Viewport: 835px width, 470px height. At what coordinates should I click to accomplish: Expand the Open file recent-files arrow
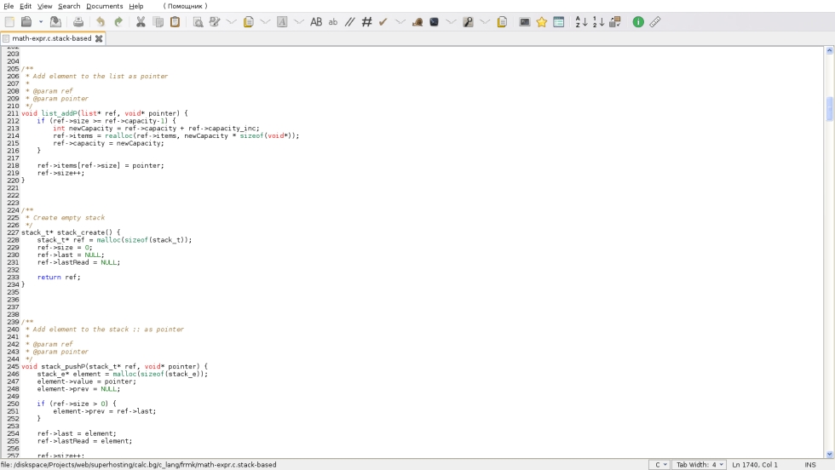point(40,22)
